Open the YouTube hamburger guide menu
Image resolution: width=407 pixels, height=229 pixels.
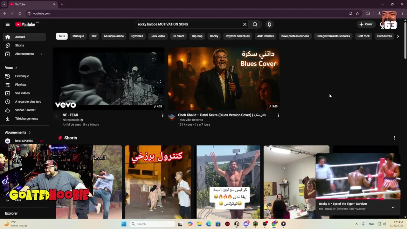pos(8,24)
